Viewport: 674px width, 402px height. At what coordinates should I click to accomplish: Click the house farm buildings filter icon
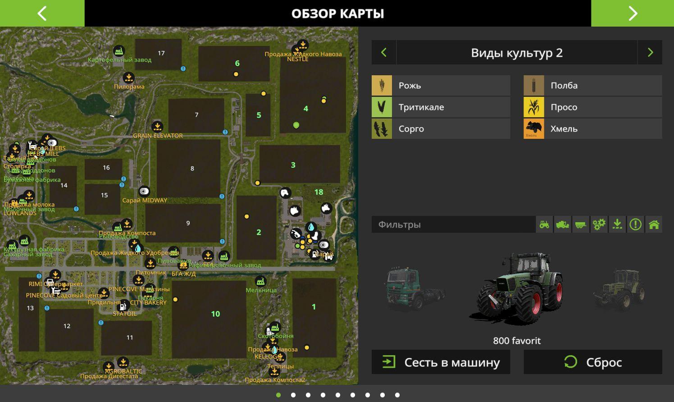click(654, 224)
